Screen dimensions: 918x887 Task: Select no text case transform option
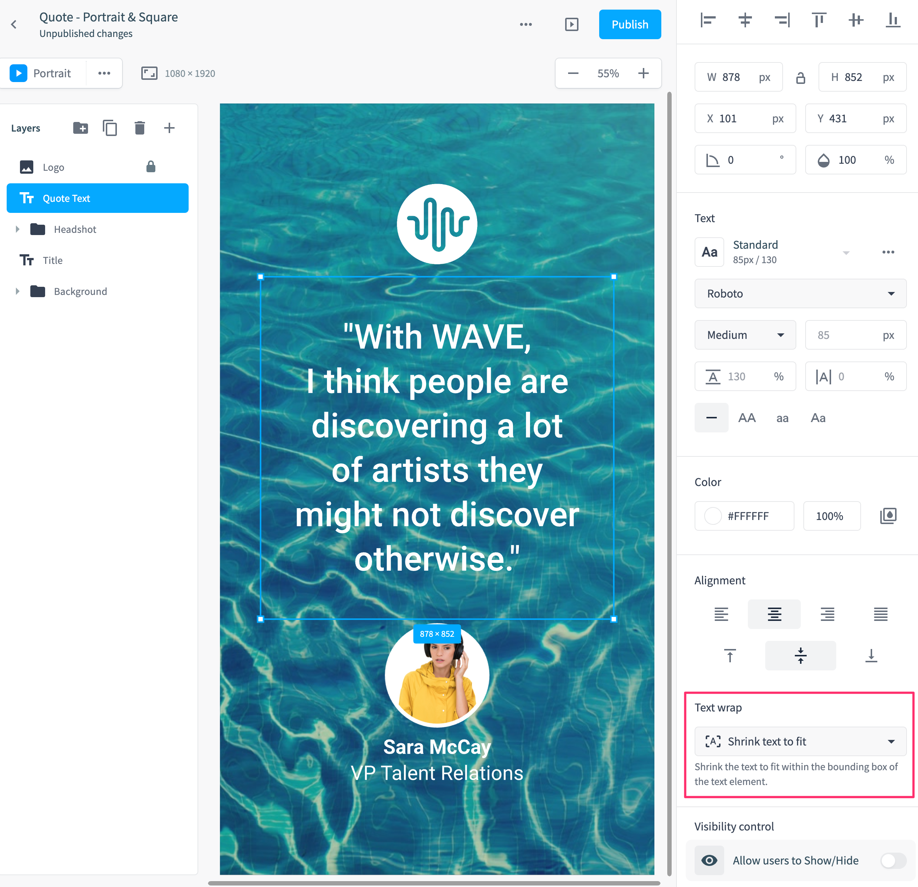711,418
